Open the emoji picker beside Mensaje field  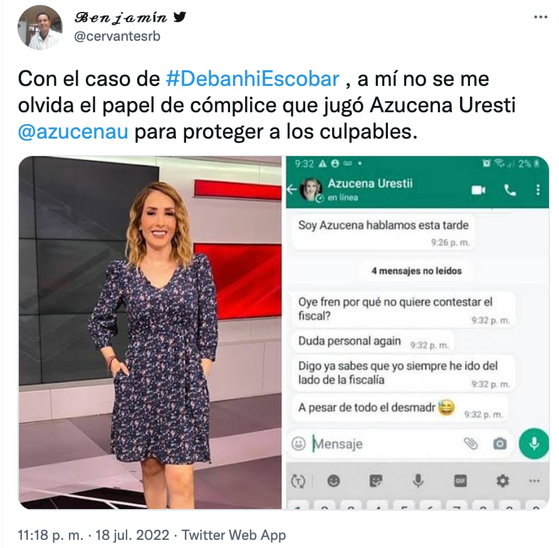point(298,443)
